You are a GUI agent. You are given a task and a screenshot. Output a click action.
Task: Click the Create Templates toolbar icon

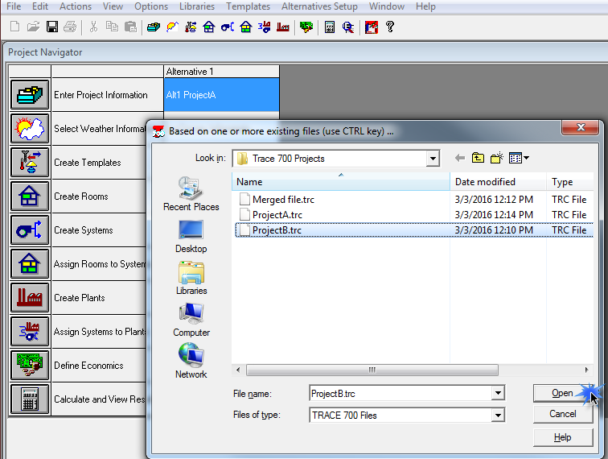191,27
